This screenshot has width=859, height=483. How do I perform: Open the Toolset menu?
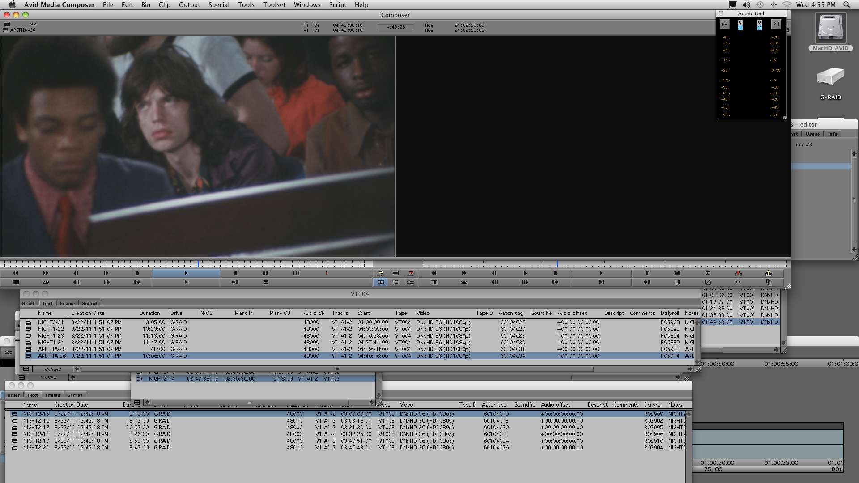[x=274, y=5]
